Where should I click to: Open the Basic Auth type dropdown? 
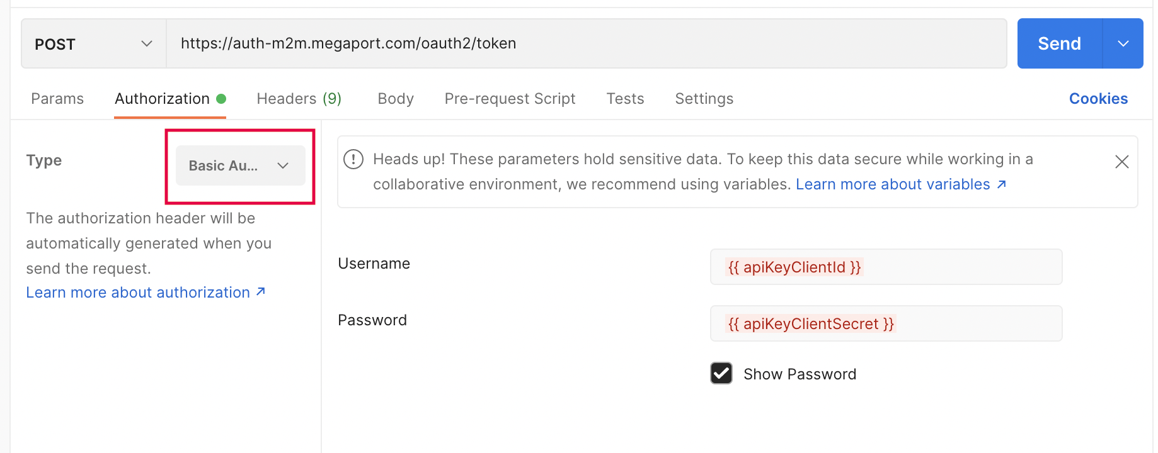pos(239,165)
